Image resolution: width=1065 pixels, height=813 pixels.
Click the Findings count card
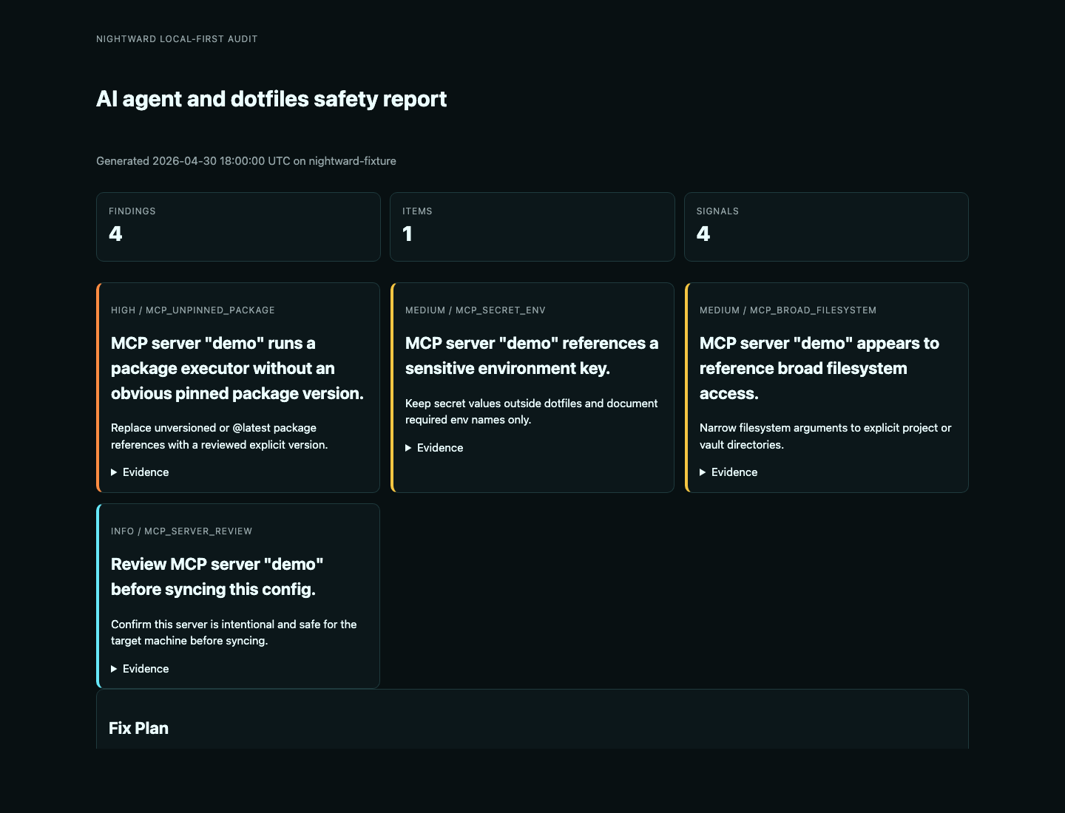click(x=238, y=227)
